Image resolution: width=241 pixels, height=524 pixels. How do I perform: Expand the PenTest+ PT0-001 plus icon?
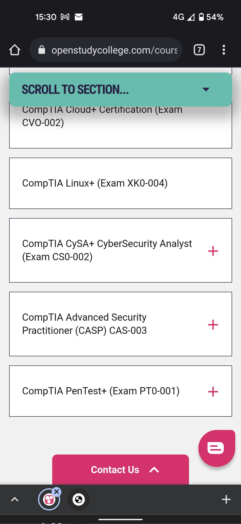pyautogui.click(x=213, y=392)
